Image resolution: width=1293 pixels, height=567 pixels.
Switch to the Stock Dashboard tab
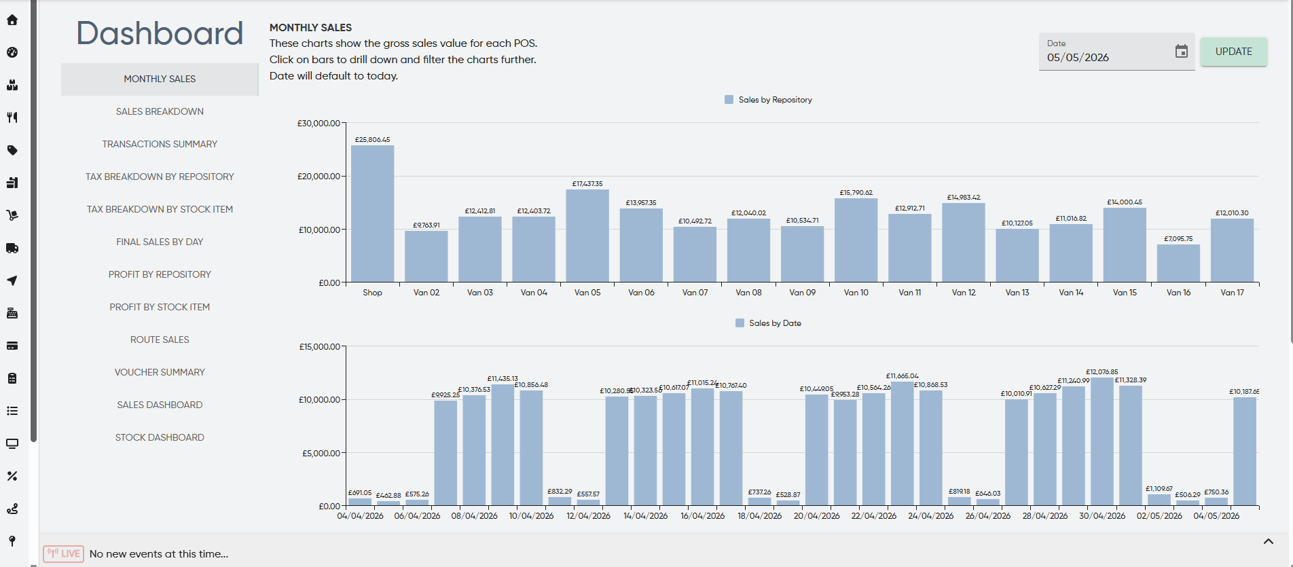click(160, 438)
